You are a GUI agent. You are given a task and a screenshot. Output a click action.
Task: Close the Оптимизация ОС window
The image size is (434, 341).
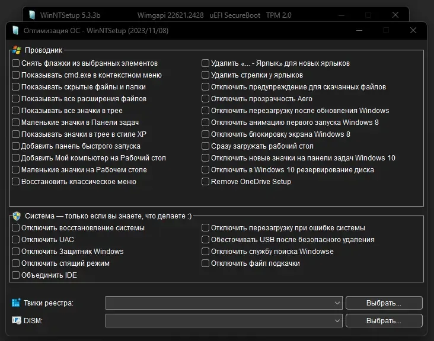click(413, 30)
